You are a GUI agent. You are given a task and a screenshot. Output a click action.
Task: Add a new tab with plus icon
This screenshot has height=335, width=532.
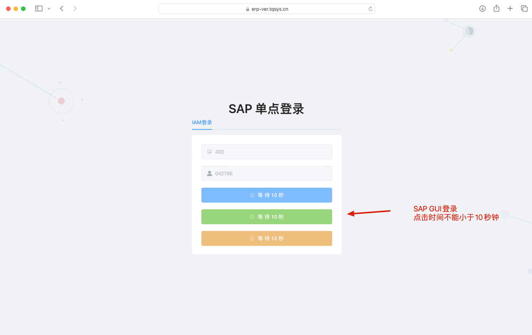click(x=510, y=8)
